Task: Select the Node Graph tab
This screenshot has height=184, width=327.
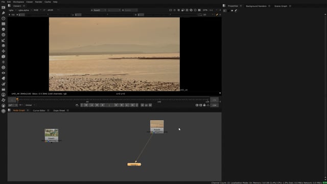Action: 19,110
